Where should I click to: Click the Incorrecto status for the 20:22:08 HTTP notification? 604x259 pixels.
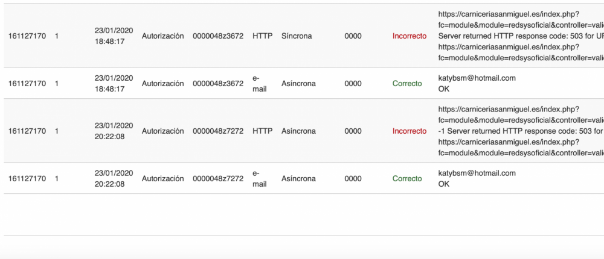409,131
